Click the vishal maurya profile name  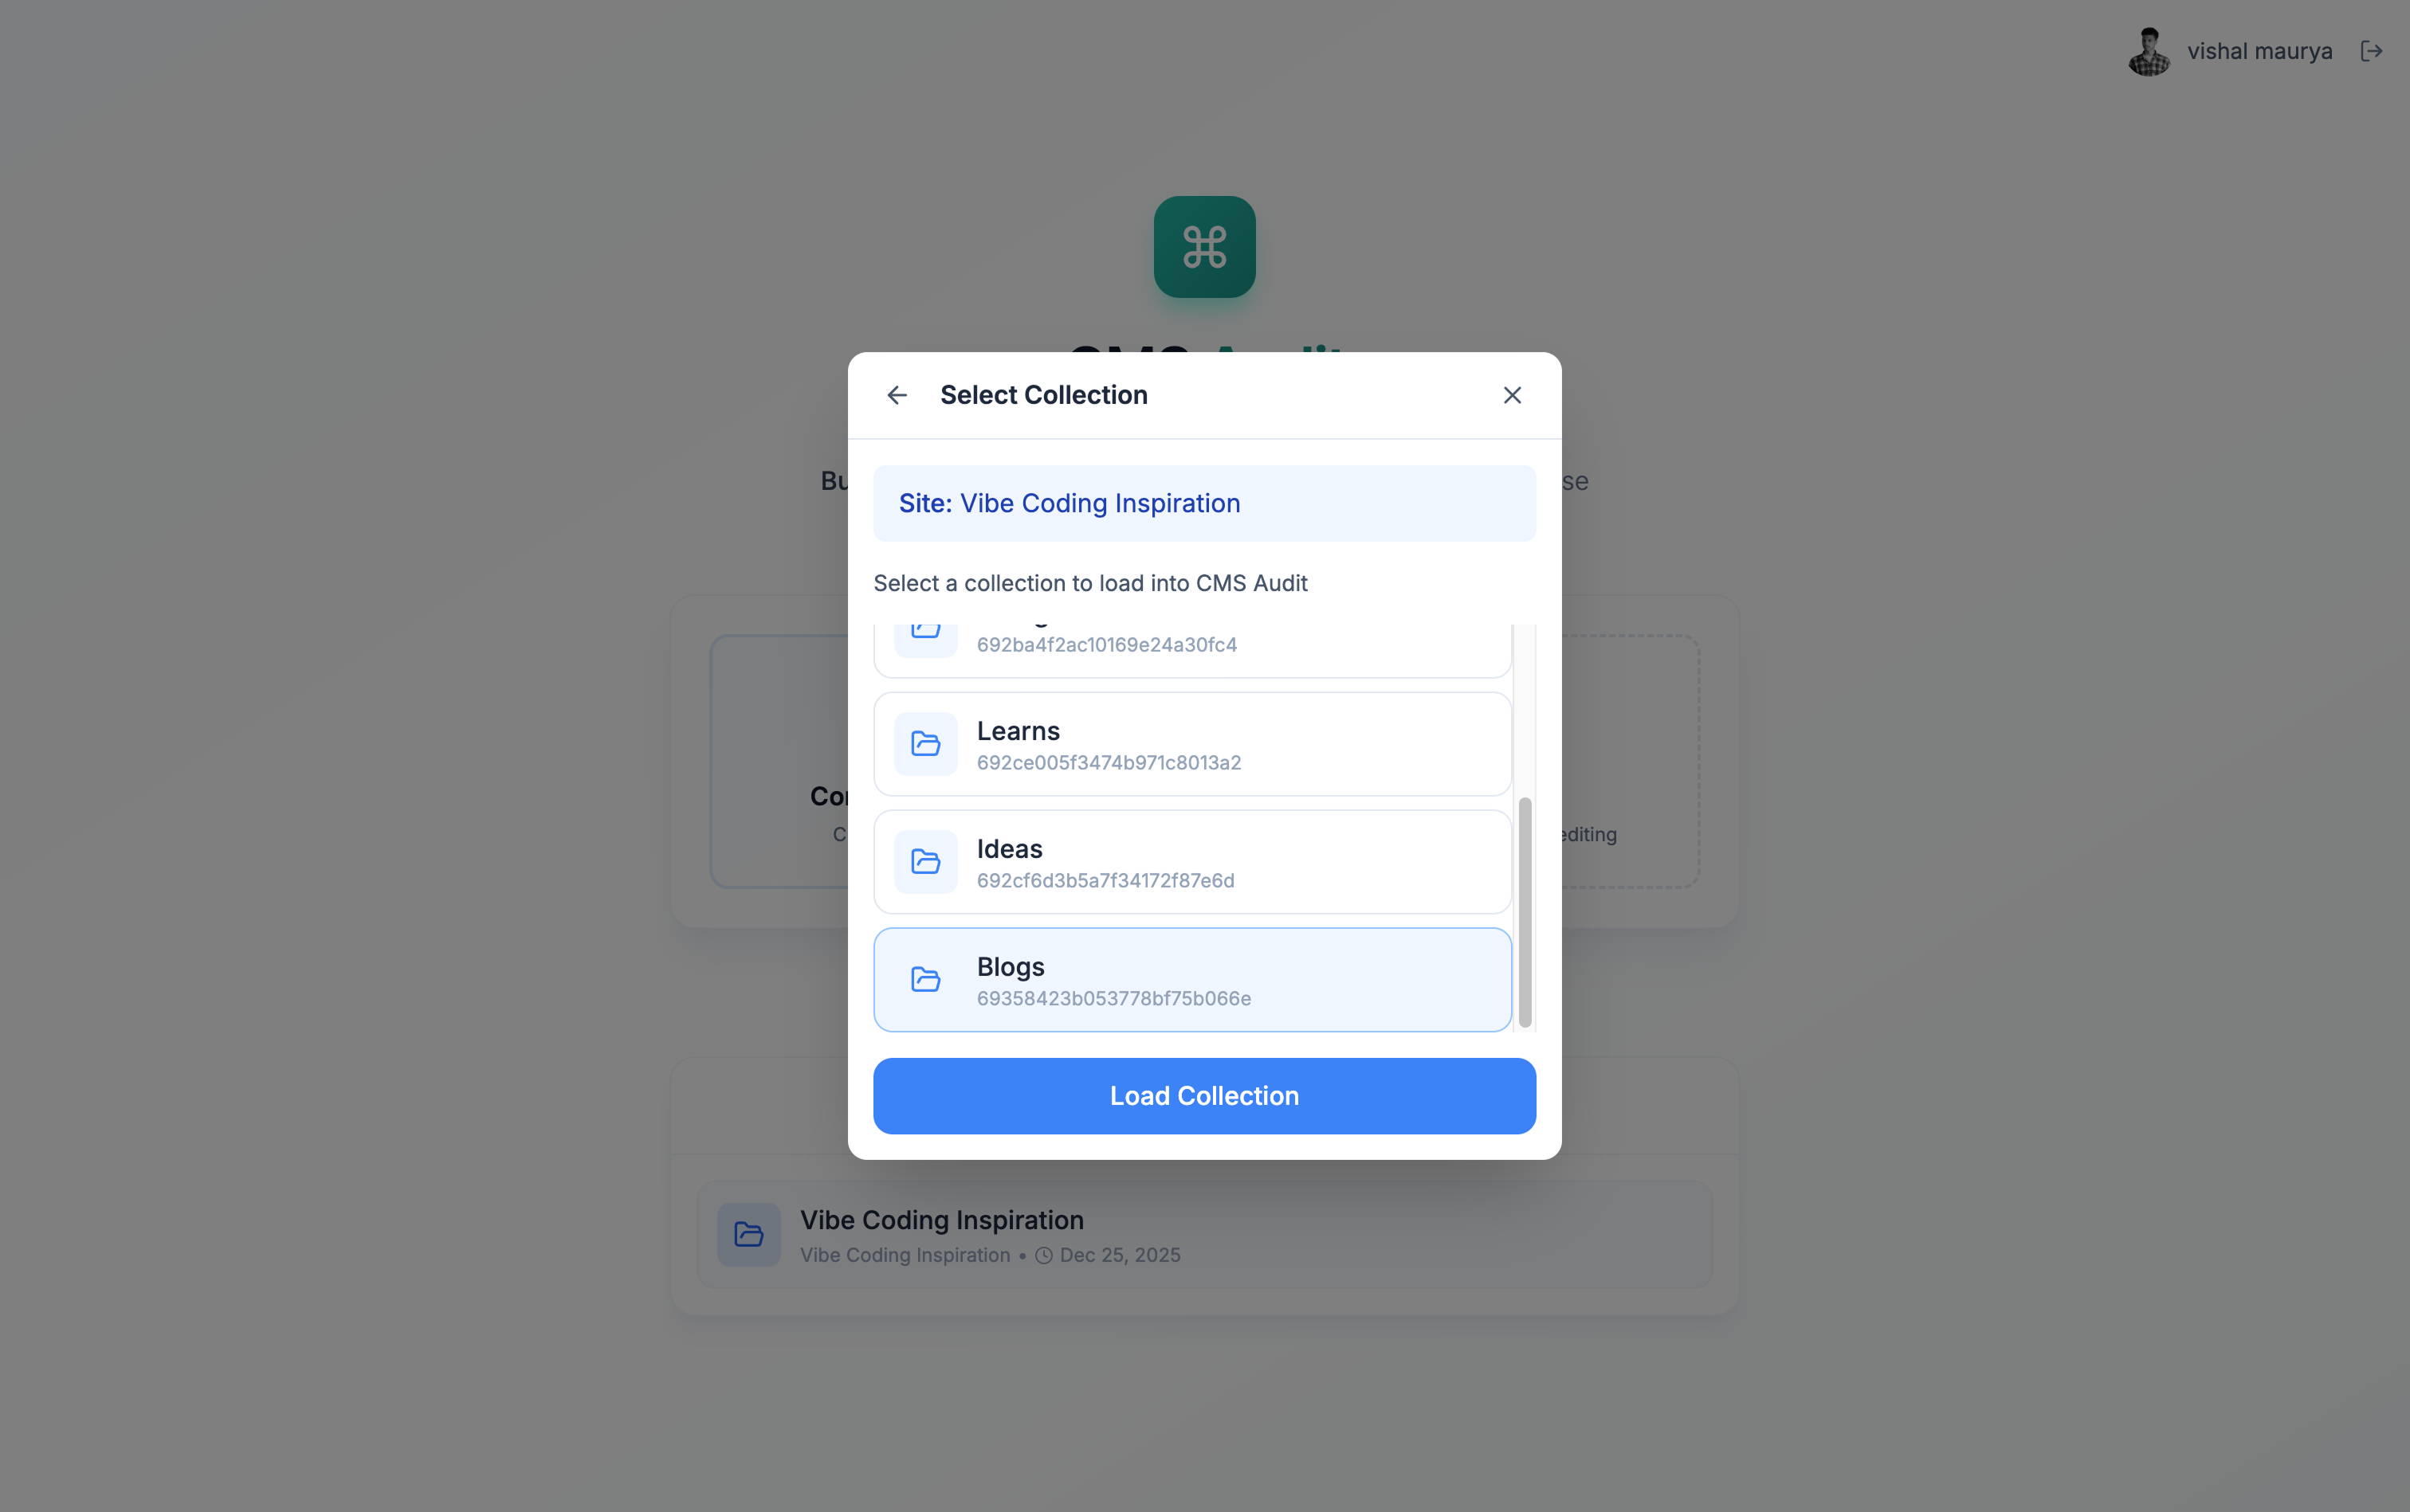click(x=2260, y=50)
